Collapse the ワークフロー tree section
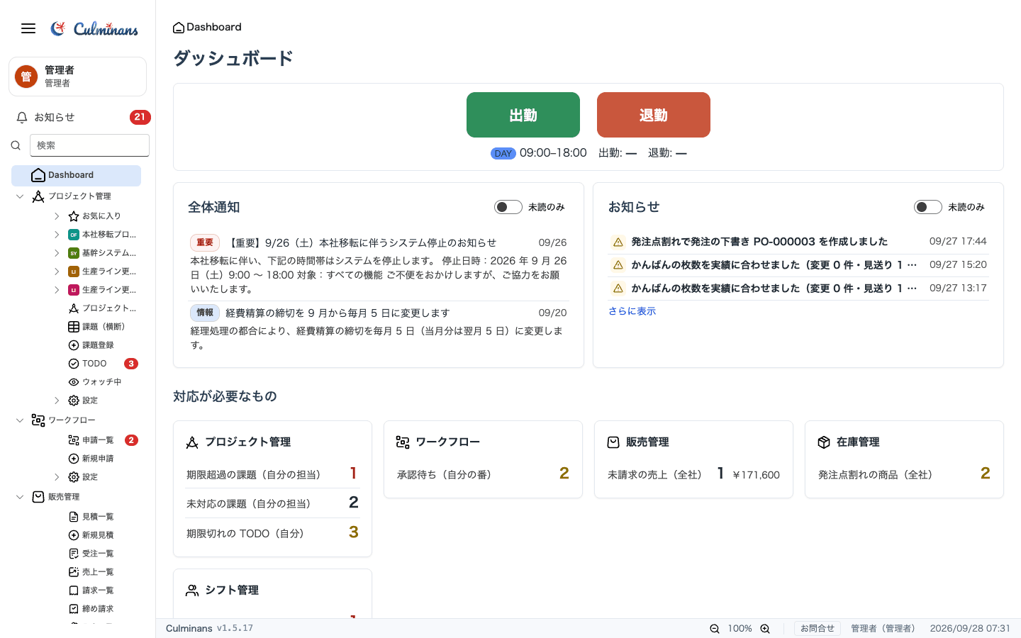The width and height of the screenshot is (1021, 638). (x=20, y=420)
